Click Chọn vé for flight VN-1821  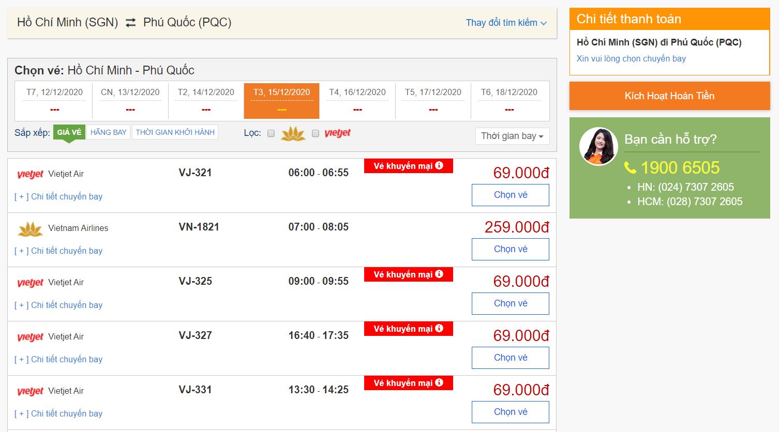(511, 249)
